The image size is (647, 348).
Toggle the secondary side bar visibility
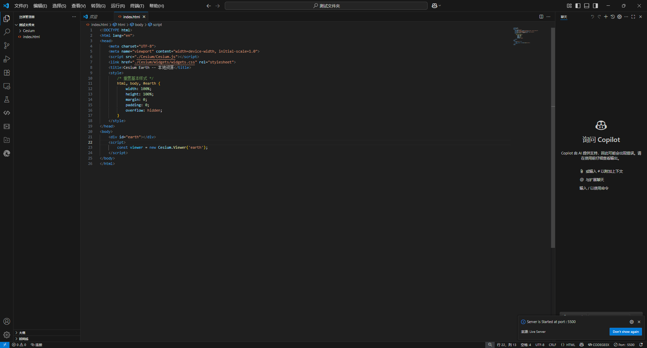click(x=595, y=6)
